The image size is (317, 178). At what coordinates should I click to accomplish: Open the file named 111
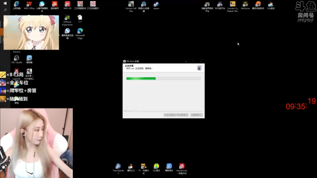coord(80,19)
